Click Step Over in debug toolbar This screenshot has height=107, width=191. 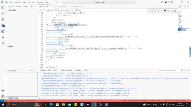pyautogui.click(x=155, y=11)
